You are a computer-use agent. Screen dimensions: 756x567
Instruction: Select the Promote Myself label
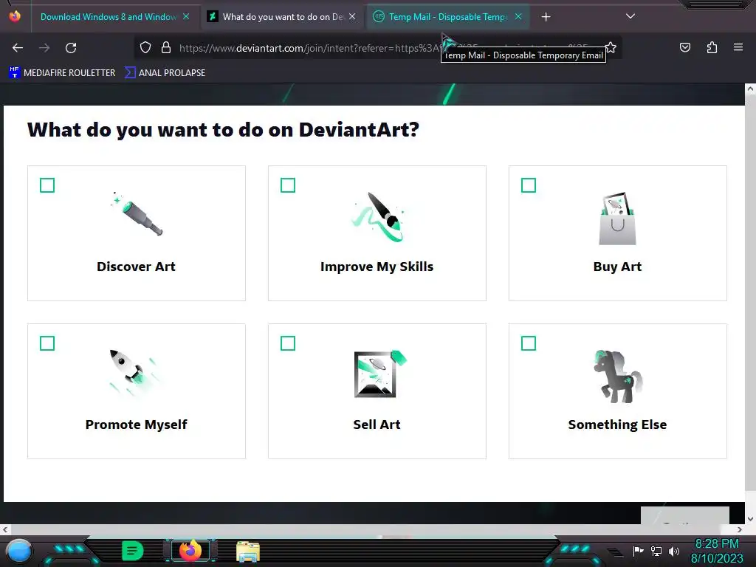137,425
